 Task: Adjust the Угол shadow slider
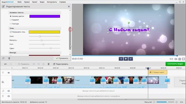tap(43, 44)
